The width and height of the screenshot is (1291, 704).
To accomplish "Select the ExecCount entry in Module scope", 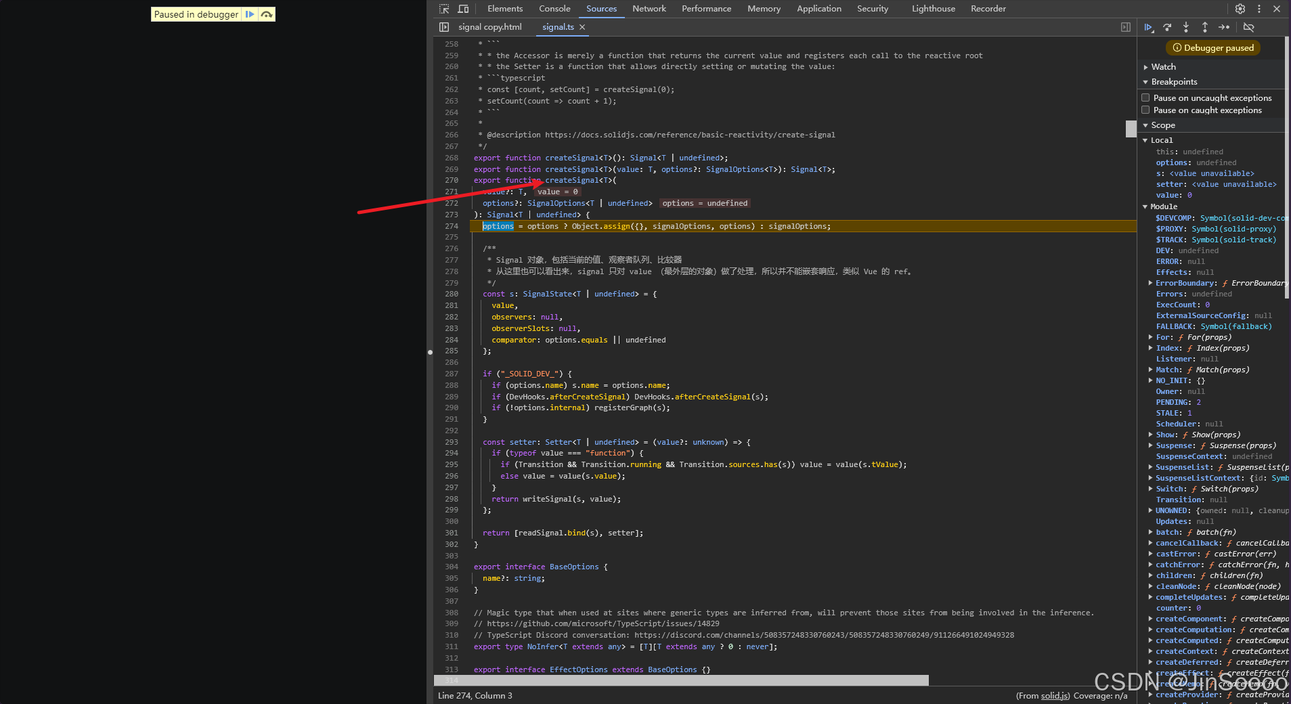I will (1183, 305).
